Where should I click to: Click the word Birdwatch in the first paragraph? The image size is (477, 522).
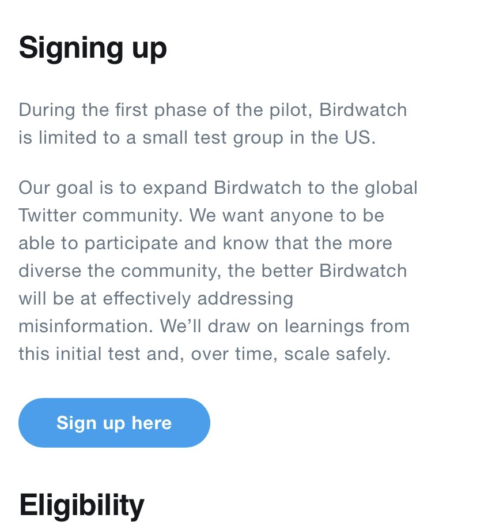click(x=363, y=110)
